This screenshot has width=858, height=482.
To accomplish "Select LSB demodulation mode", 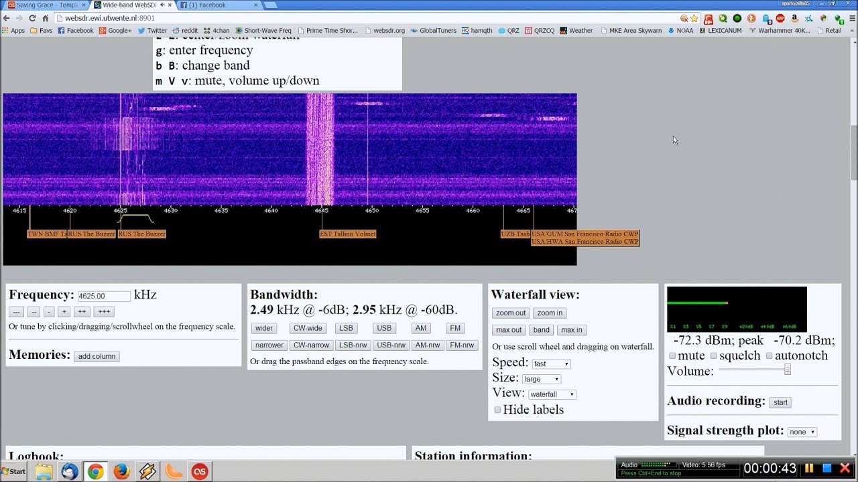I will 346,328.
